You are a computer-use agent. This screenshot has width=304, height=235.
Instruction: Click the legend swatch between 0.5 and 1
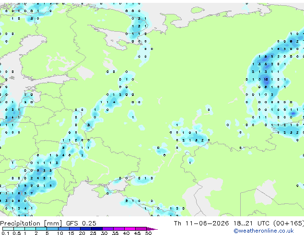pyautogui.click(x=19, y=229)
